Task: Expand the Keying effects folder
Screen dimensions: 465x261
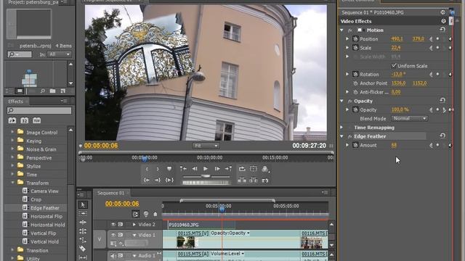Action: (x=12, y=141)
